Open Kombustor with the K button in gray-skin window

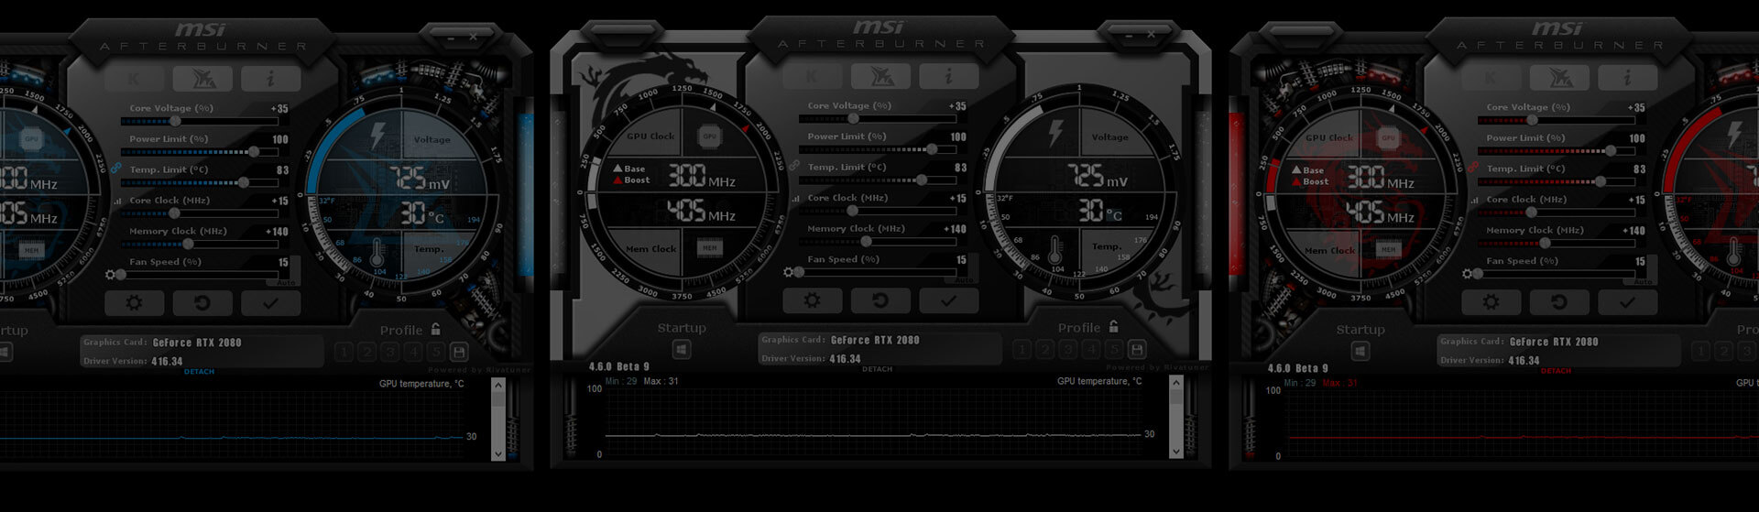813,76
